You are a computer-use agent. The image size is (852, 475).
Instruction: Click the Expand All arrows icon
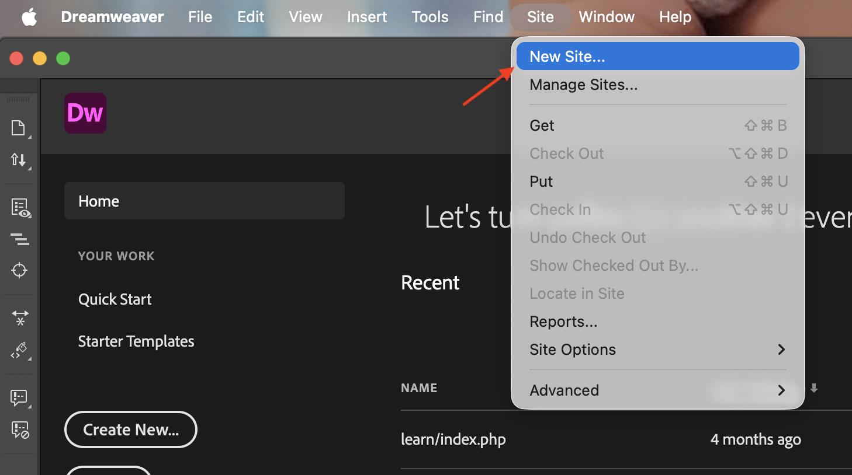20,317
